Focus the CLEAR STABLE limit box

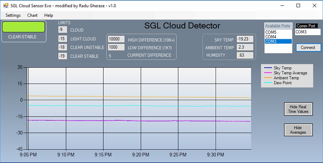(x=62, y=56)
